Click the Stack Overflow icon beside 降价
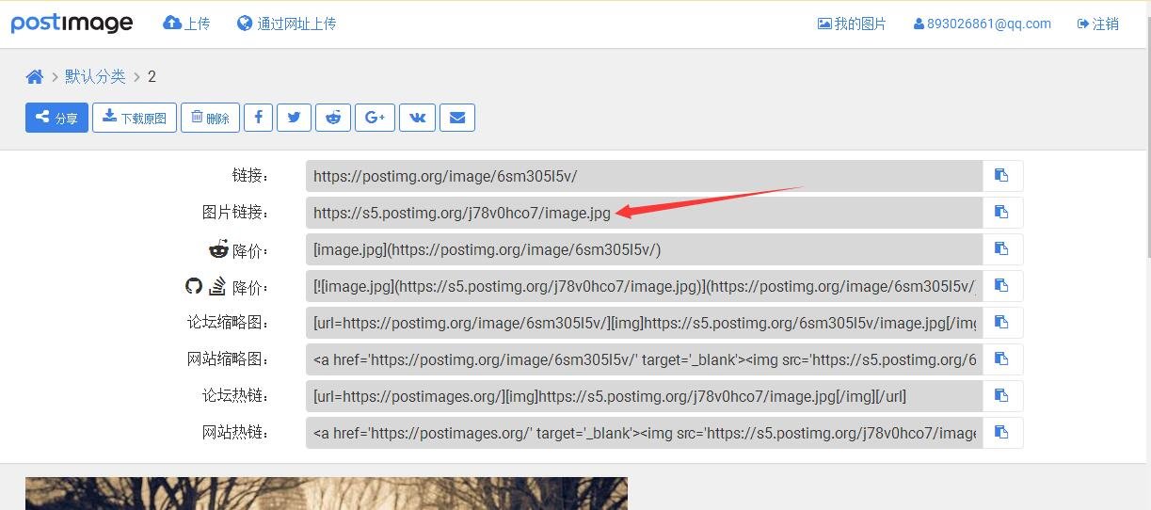 click(x=217, y=285)
